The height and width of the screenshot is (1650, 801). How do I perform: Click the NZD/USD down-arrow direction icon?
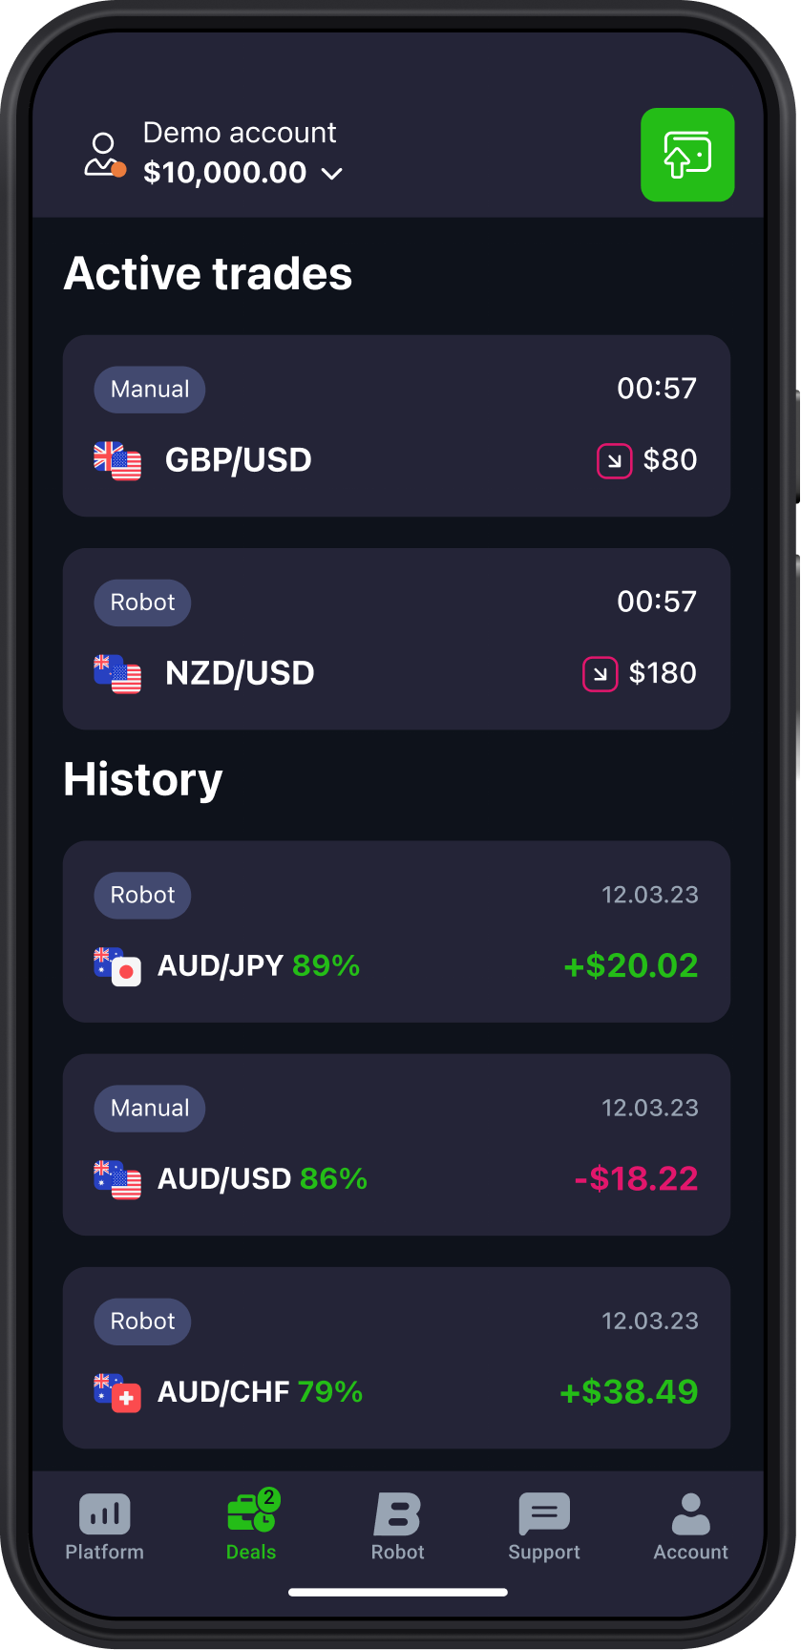click(x=601, y=674)
